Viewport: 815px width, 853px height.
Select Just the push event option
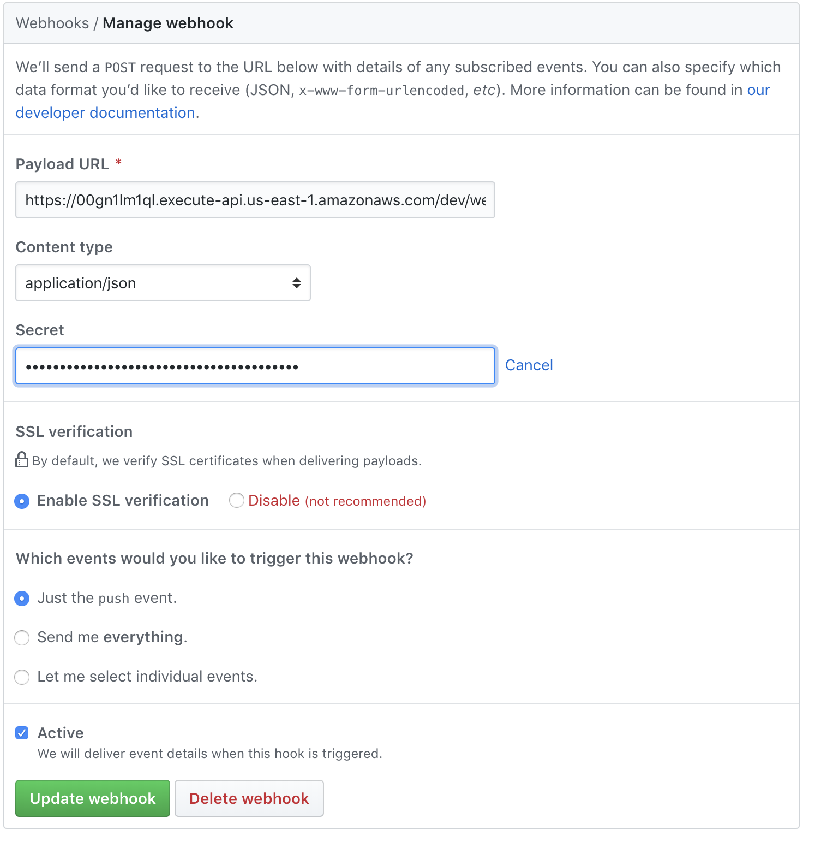pos(22,599)
